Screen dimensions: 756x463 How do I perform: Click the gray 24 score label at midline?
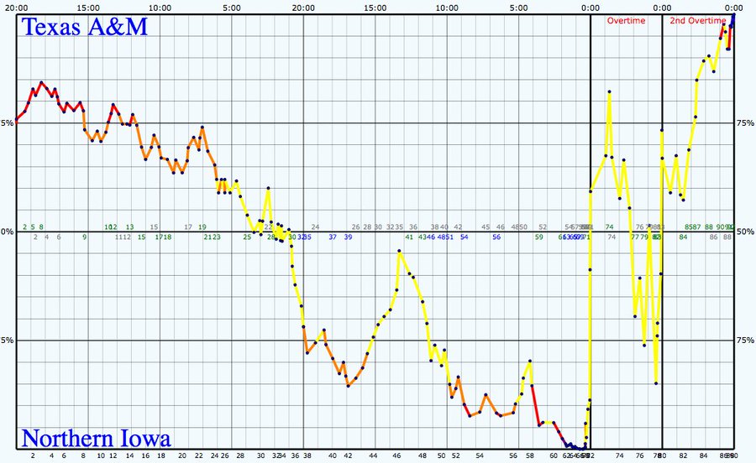tap(315, 226)
